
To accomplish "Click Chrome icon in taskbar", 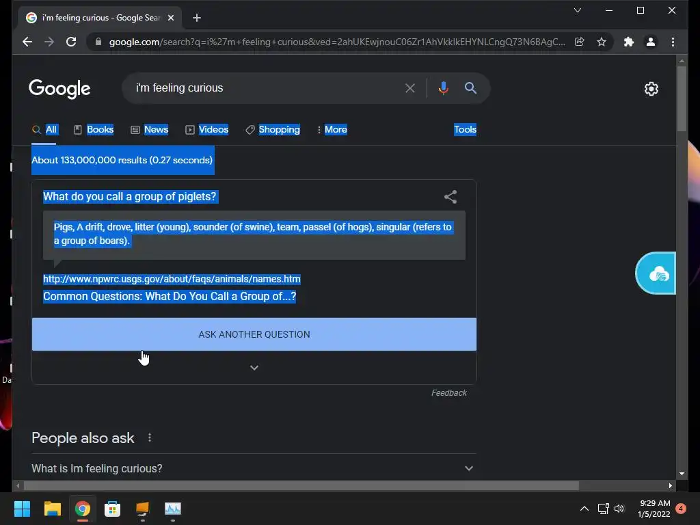I will pos(83,509).
